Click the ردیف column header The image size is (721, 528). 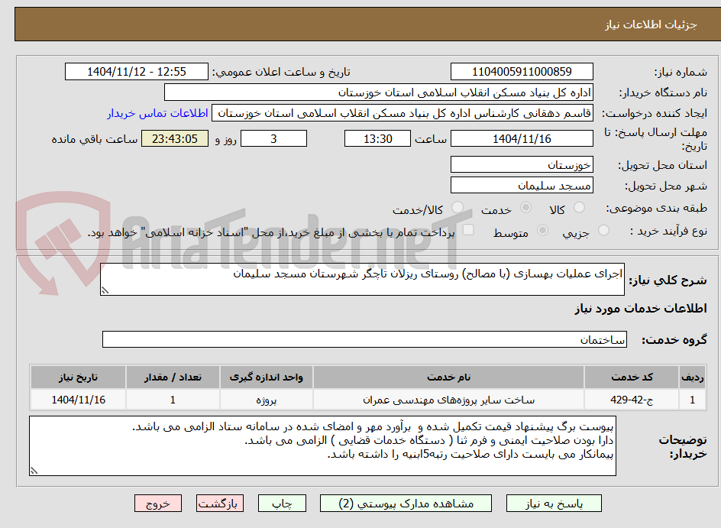tap(692, 377)
